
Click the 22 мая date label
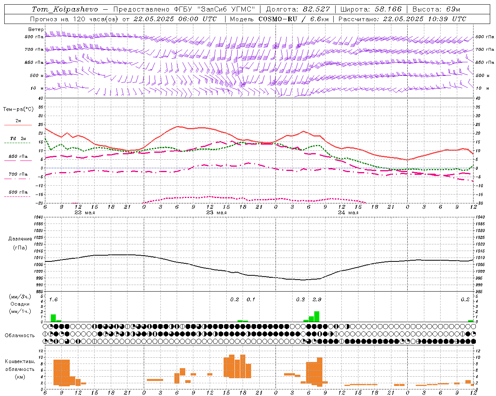point(84,213)
